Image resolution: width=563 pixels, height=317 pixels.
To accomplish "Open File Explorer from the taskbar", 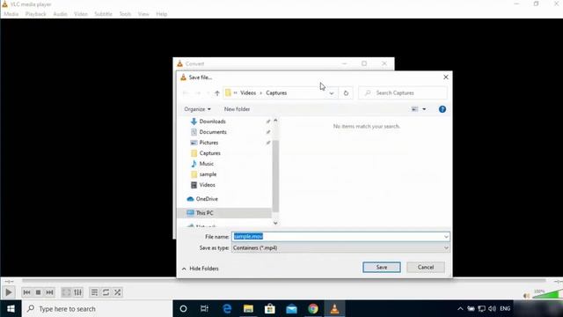I will 248,309.
